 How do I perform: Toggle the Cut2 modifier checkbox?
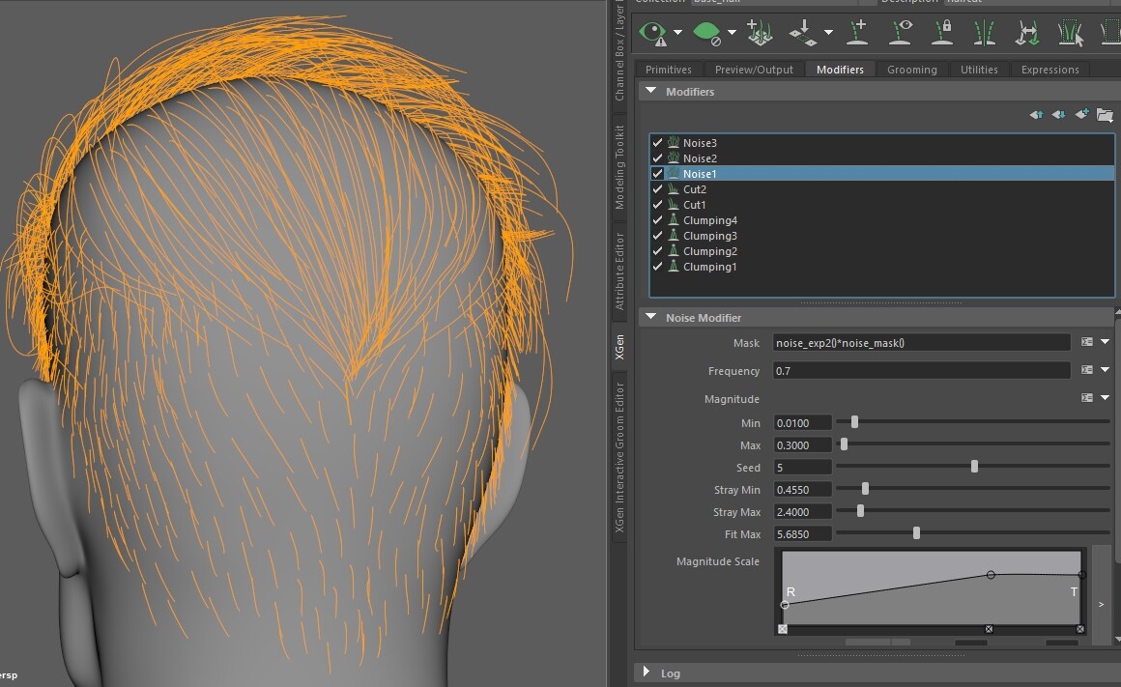pos(658,189)
